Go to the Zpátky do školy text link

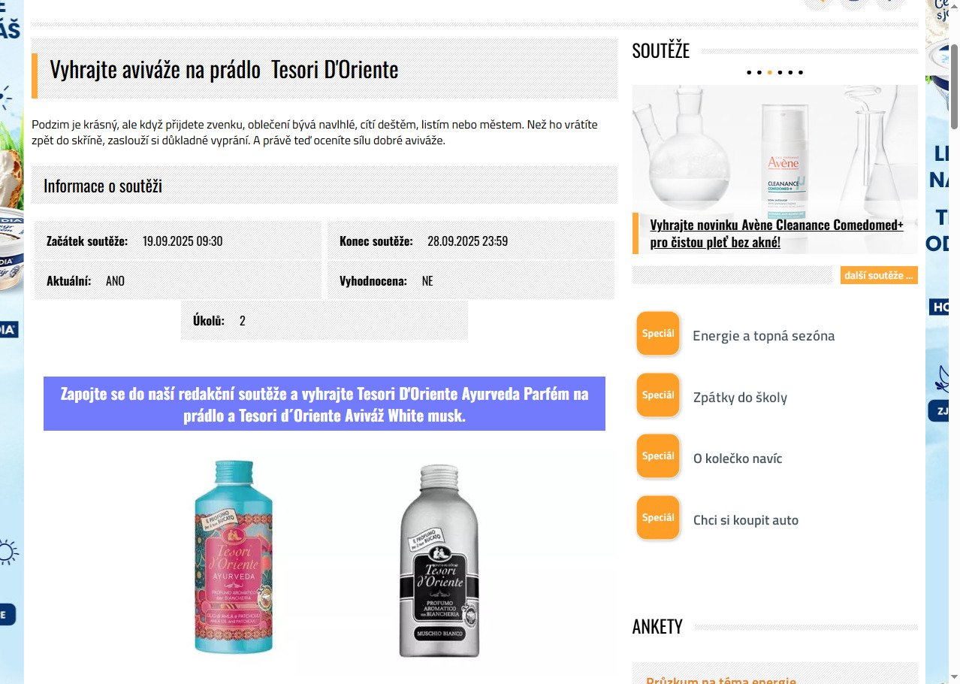coord(740,398)
